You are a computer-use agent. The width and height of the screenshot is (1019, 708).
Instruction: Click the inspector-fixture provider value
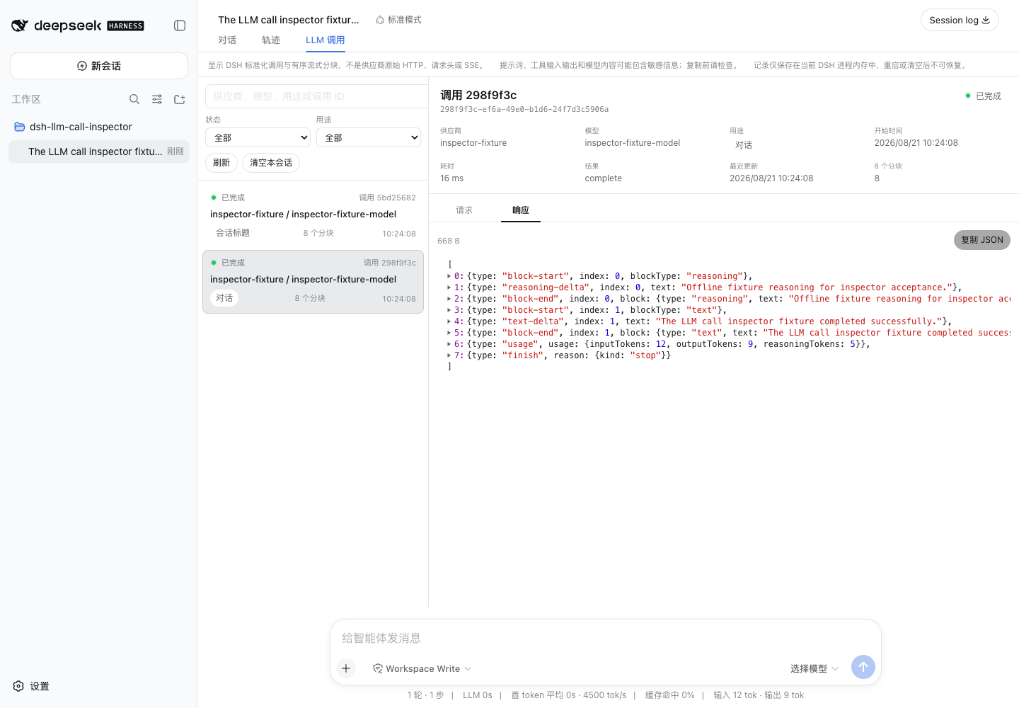(x=473, y=143)
